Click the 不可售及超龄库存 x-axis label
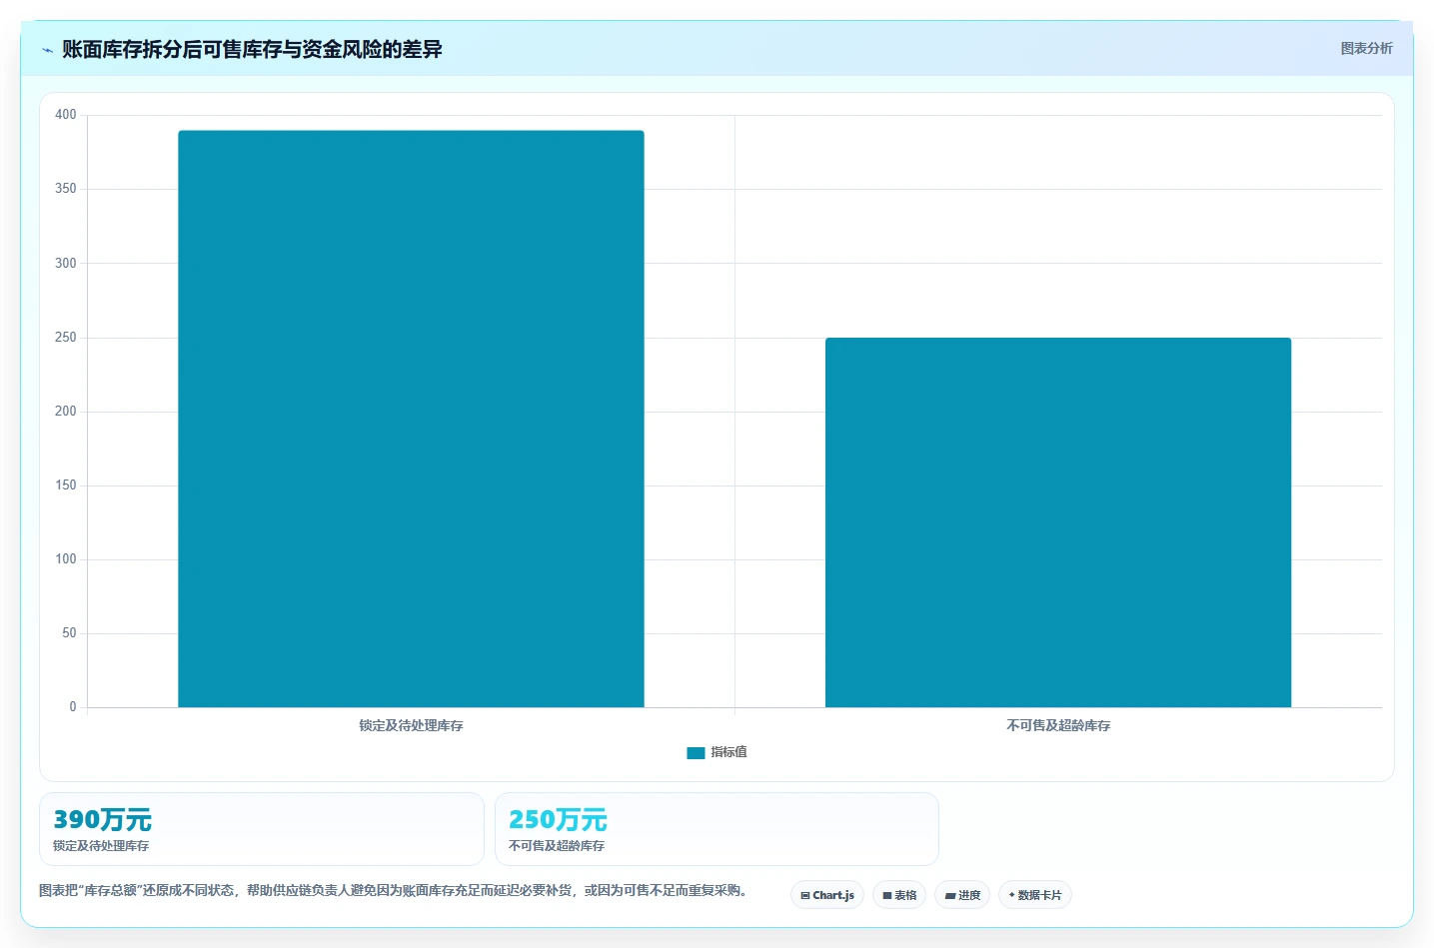The height and width of the screenshot is (948, 1434). [1058, 725]
